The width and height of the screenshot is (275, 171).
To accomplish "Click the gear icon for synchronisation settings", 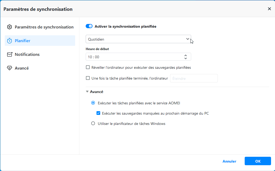I will point(9,27).
